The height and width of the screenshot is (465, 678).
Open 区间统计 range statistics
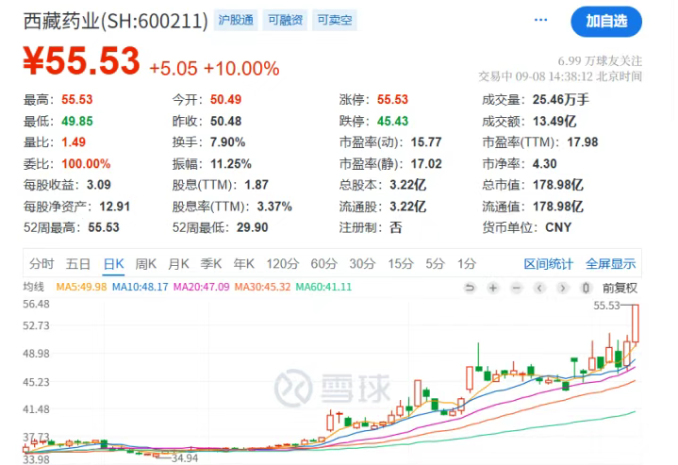pyautogui.click(x=548, y=264)
